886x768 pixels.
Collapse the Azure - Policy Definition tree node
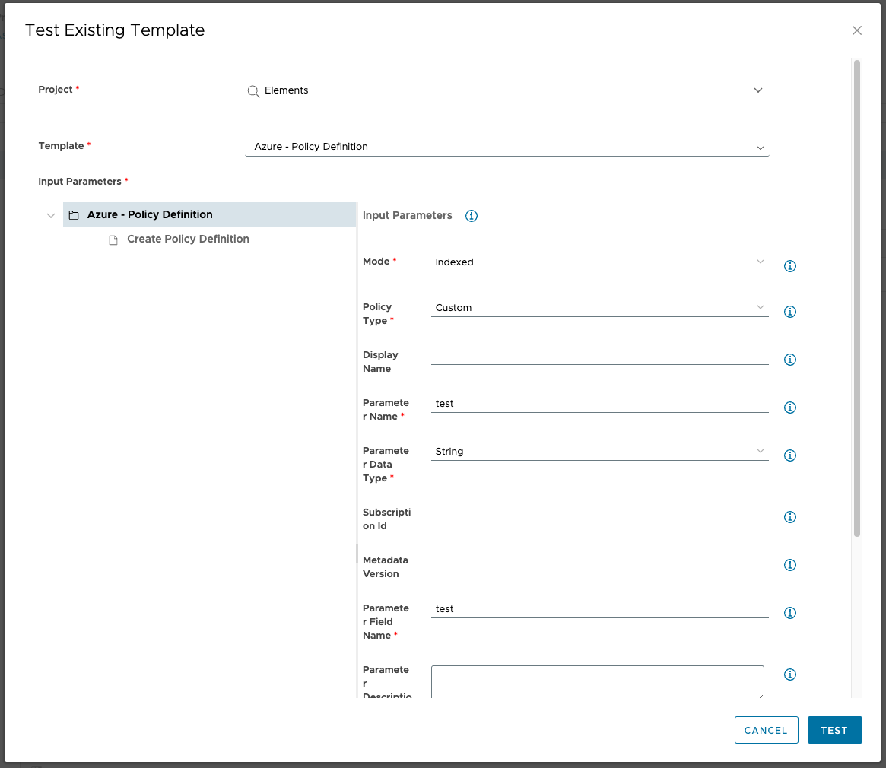point(51,215)
